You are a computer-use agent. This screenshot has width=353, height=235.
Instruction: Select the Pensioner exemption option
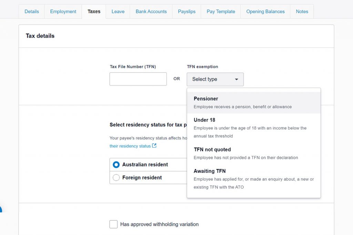206,99
